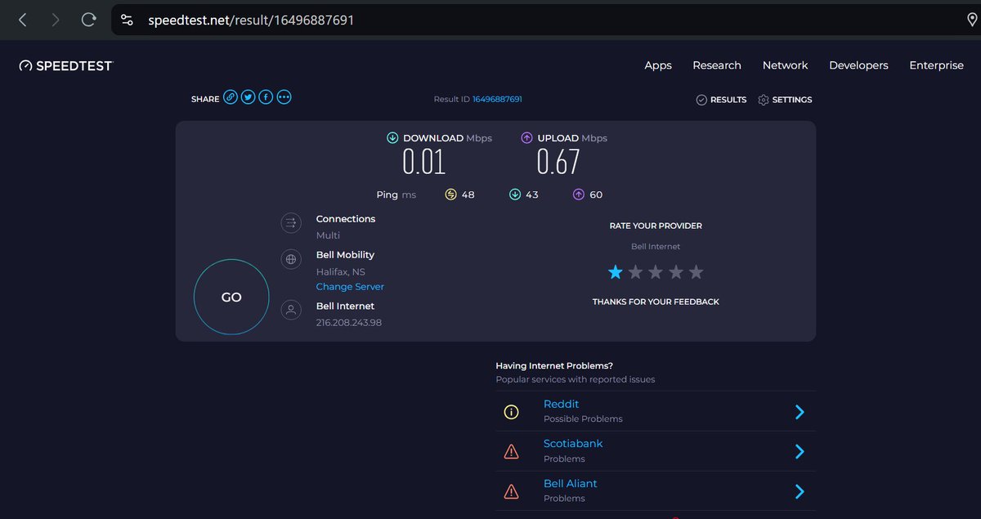The height and width of the screenshot is (519, 981).
Task: Click the Bell Aliant warning triangle icon
Action: point(511,491)
